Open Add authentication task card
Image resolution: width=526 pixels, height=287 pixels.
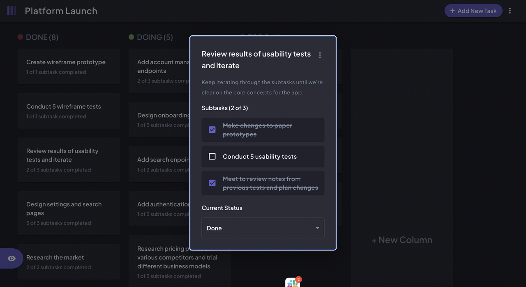159,208
